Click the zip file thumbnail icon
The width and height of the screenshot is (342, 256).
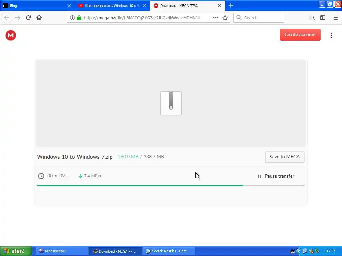click(x=171, y=103)
